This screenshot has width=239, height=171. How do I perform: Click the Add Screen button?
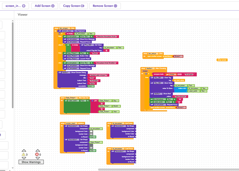pyautogui.click(x=45, y=6)
